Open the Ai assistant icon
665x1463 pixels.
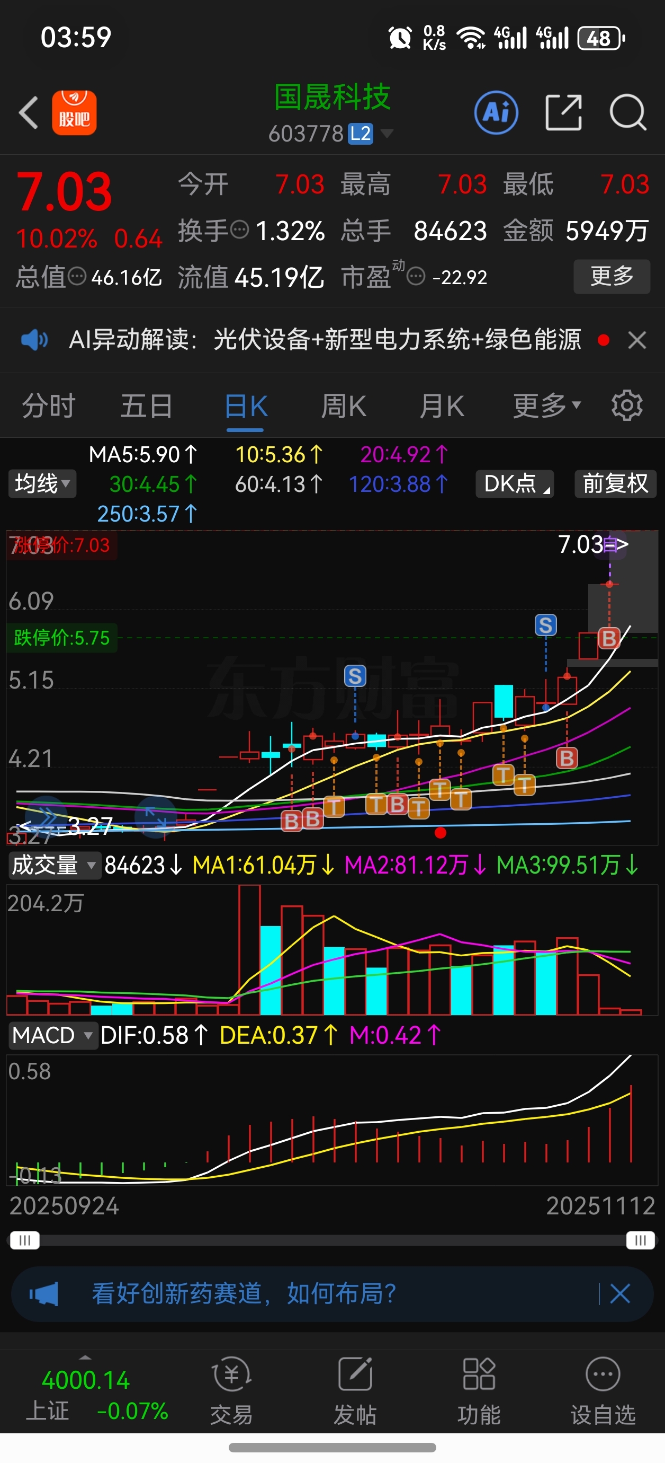[497, 112]
